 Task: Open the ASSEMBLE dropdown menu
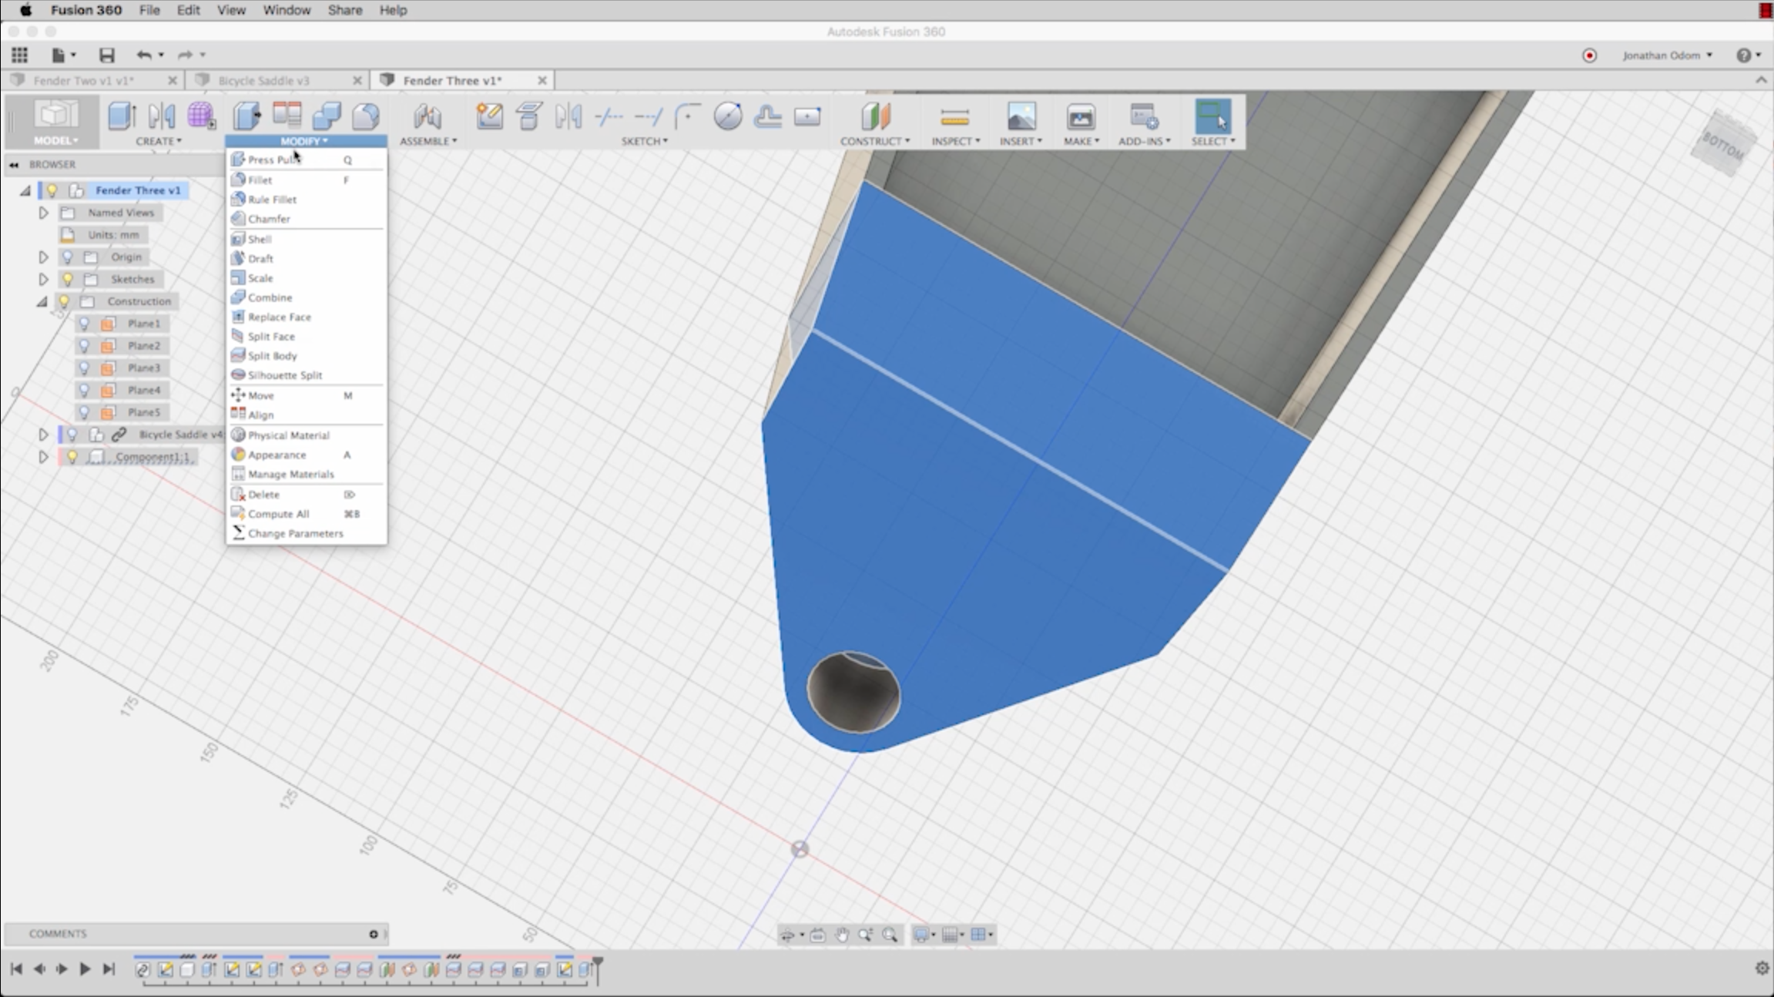click(428, 141)
